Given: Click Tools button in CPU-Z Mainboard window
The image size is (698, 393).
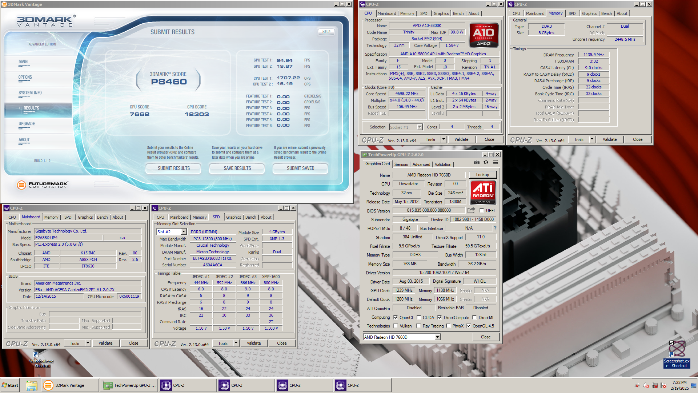Looking at the screenshot, I should [x=75, y=343].
